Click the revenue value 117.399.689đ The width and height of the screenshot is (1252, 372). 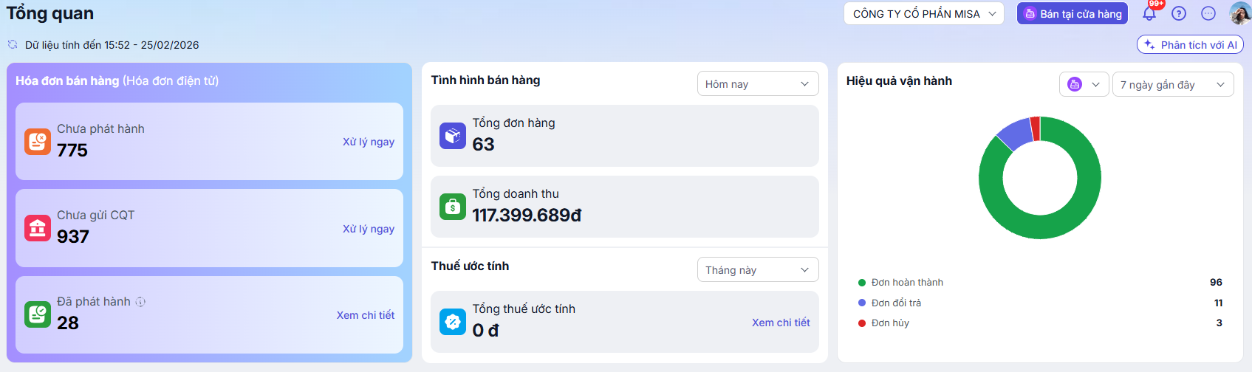click(x=527, y=215)
